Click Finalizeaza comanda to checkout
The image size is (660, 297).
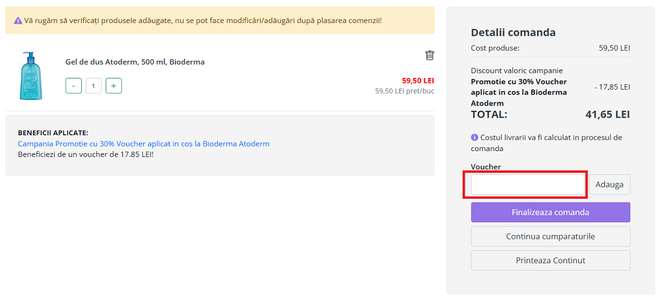550,213
